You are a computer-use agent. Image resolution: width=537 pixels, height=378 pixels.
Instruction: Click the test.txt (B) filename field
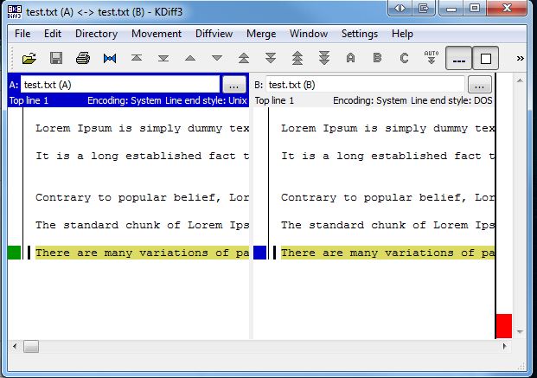365,85
